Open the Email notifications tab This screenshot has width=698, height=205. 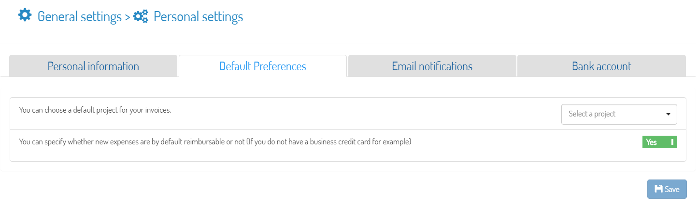(432, 66)
